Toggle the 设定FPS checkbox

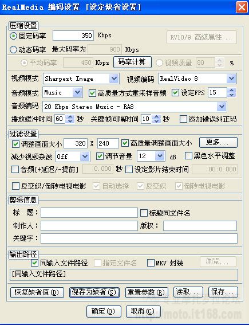[x=175, y=92]
